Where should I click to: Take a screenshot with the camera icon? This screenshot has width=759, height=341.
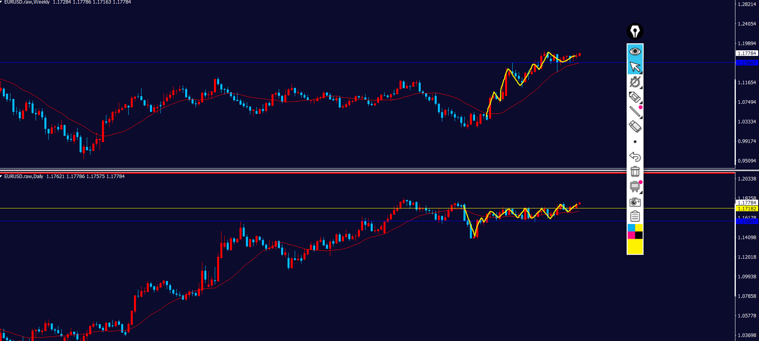(x=635, y=202)
